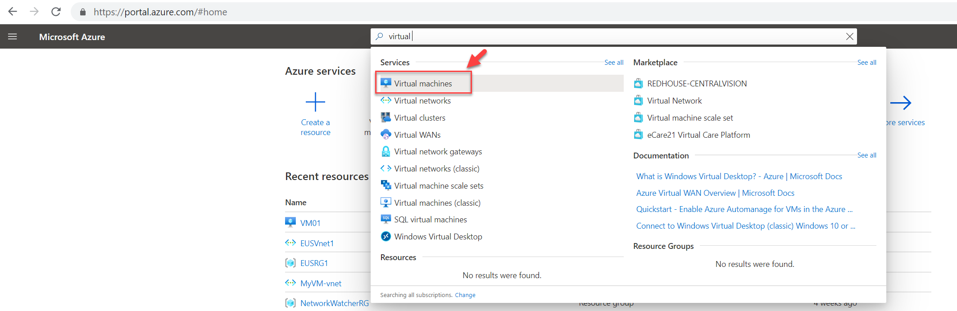Click the MyVM-vnet network icon

click(290, 283)
